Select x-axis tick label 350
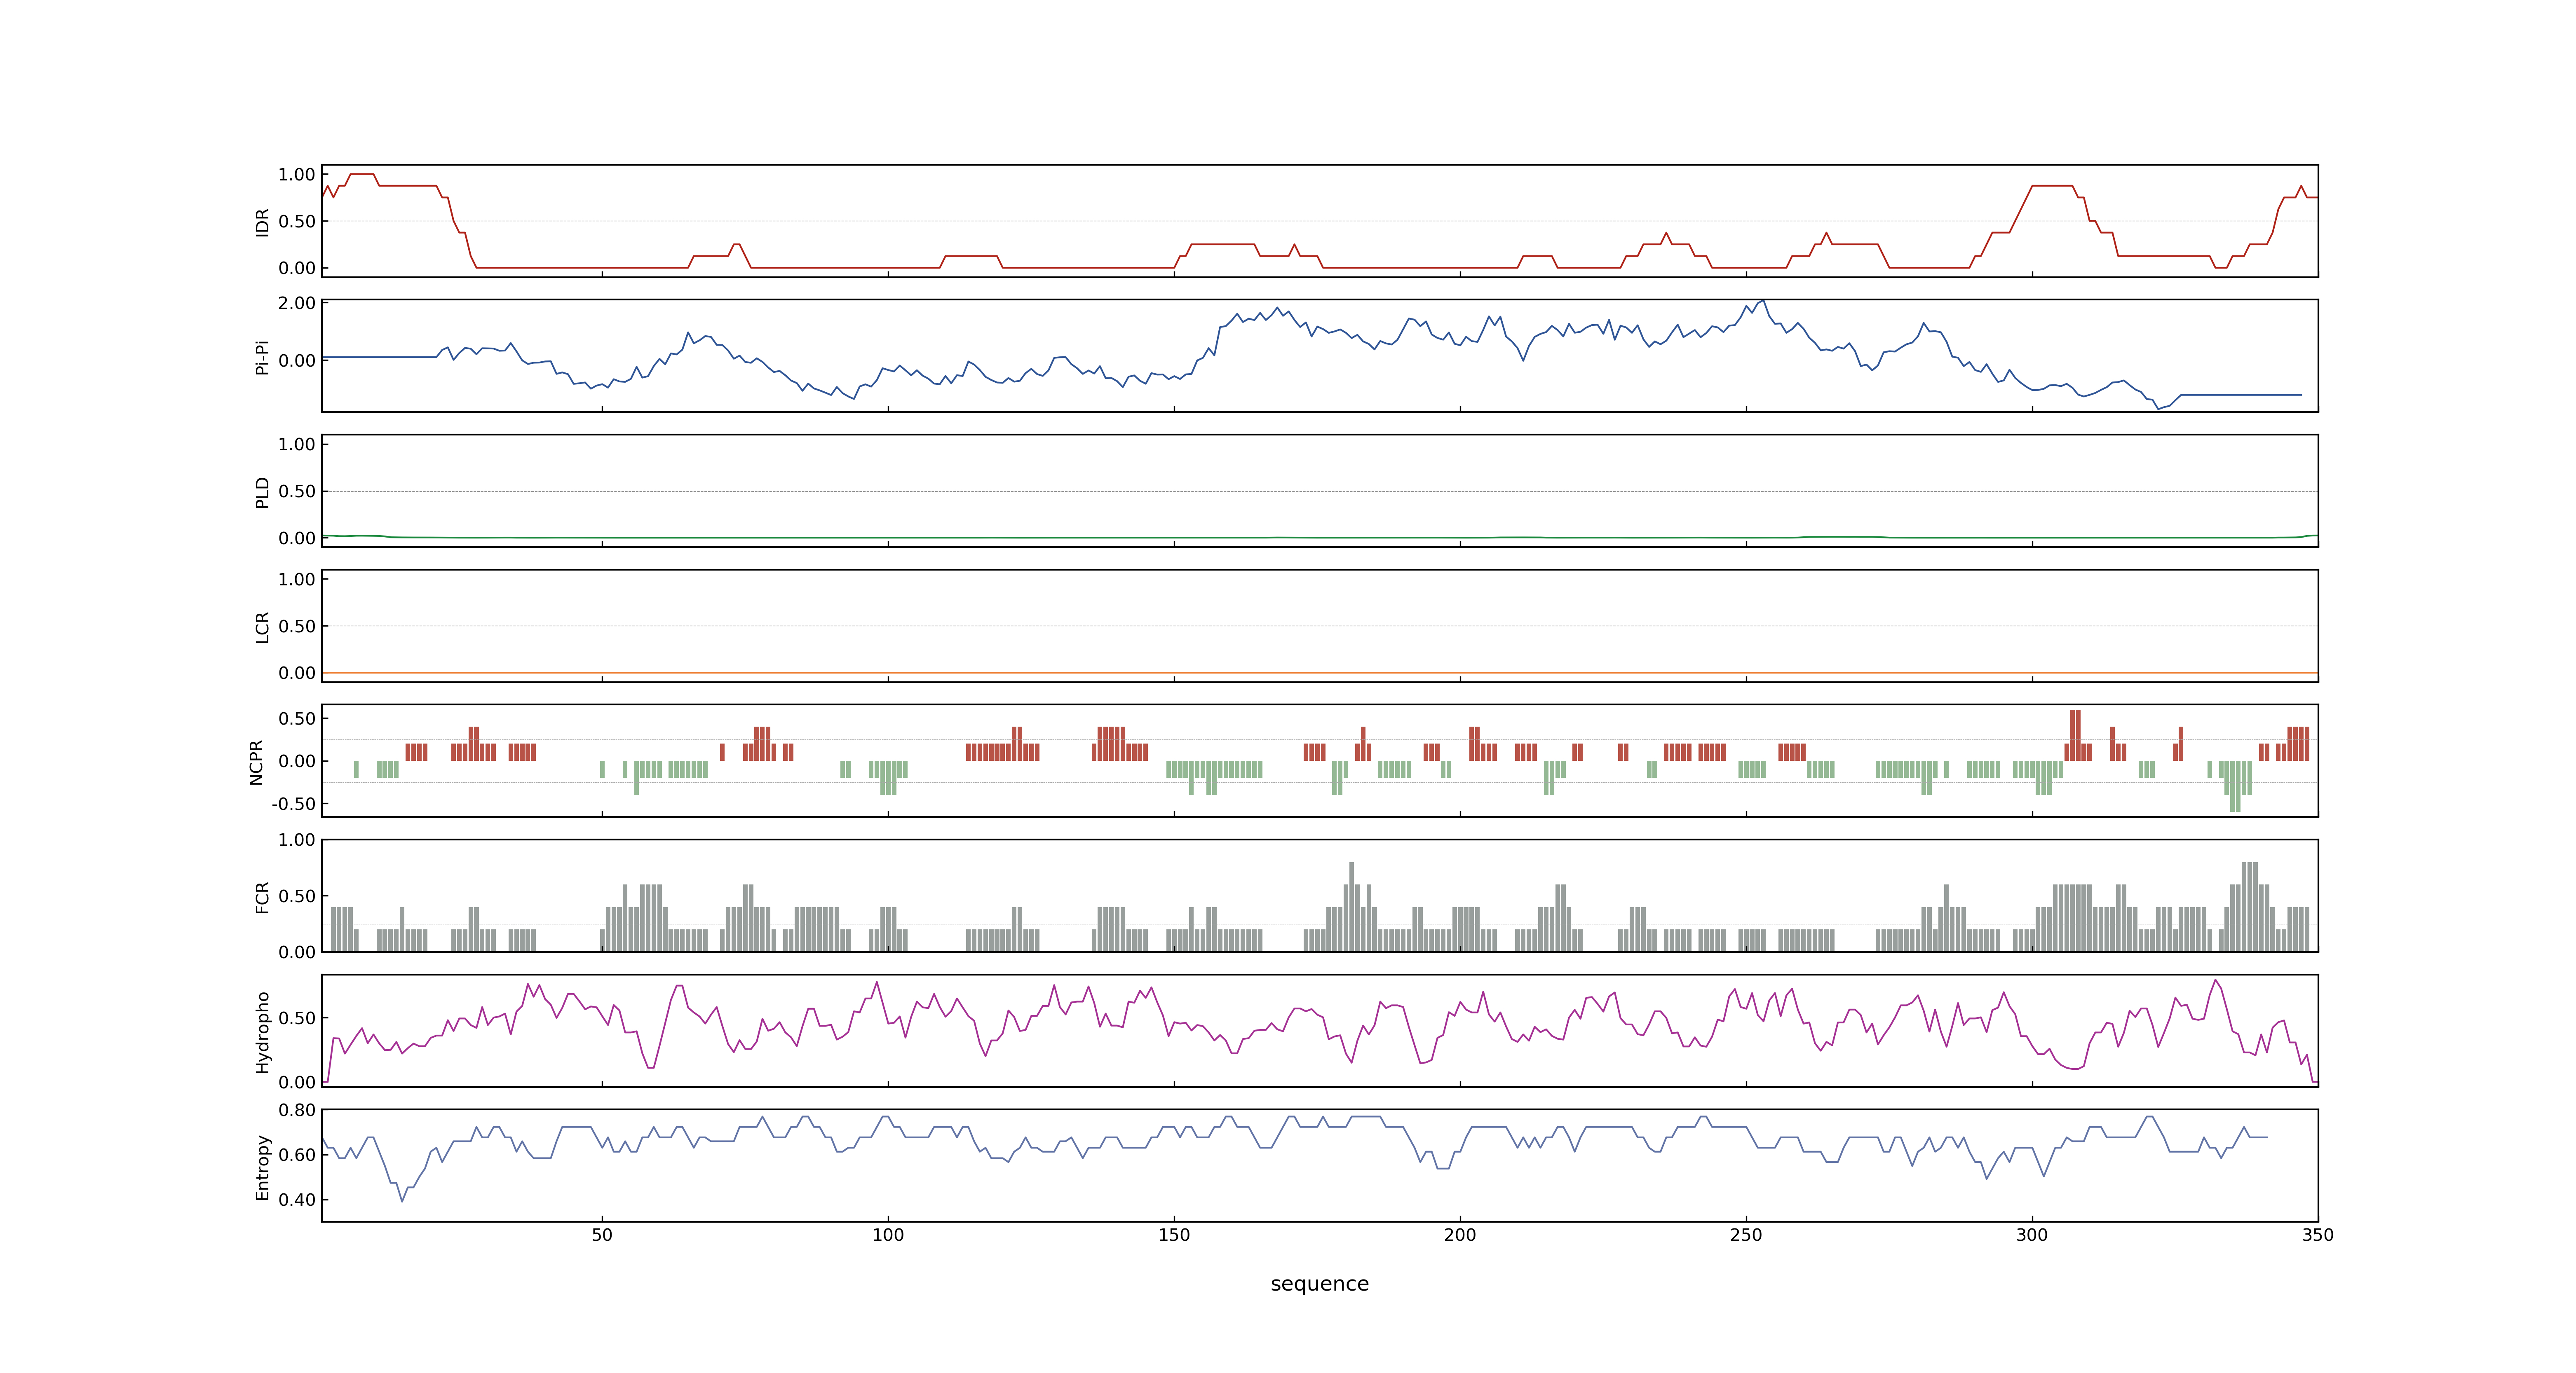2576x1373 pixels. coord(2318,1235)
